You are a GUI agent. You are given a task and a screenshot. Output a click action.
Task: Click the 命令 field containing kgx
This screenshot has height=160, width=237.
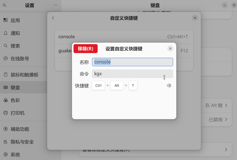click(132, 74)
